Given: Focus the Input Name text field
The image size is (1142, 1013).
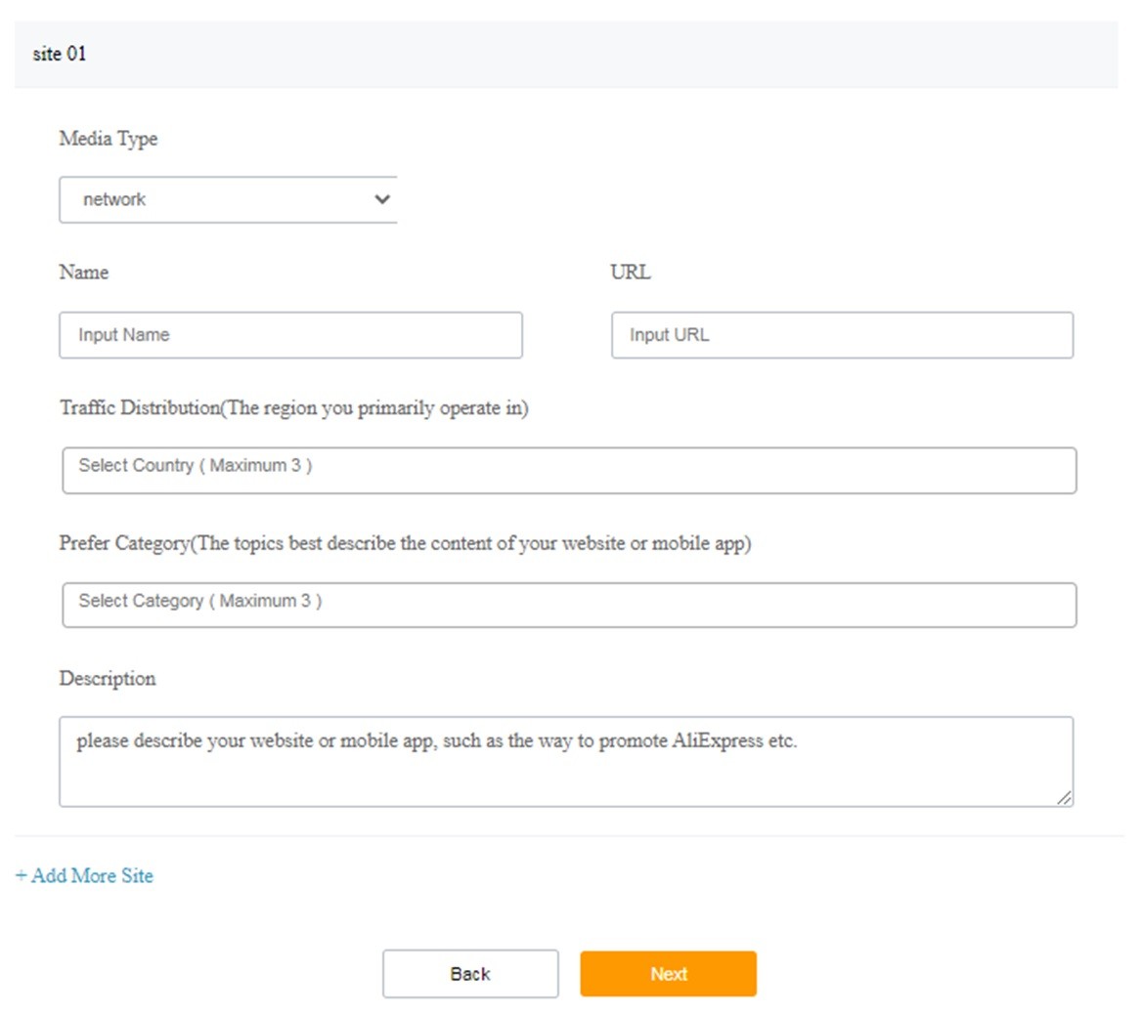Looking at the screenshot, I should coord(290,335).
